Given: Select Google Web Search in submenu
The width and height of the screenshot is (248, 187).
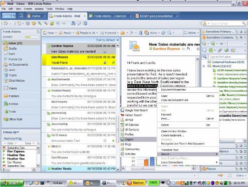Looking at the screenshot, I should [x=136, y=110].
